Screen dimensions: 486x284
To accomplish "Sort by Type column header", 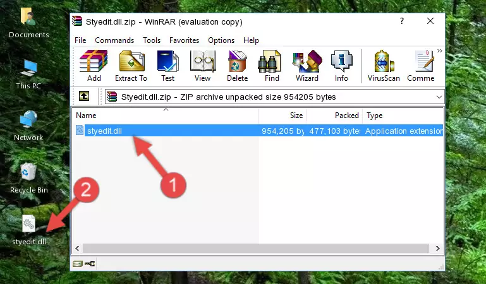I will 403,115.
